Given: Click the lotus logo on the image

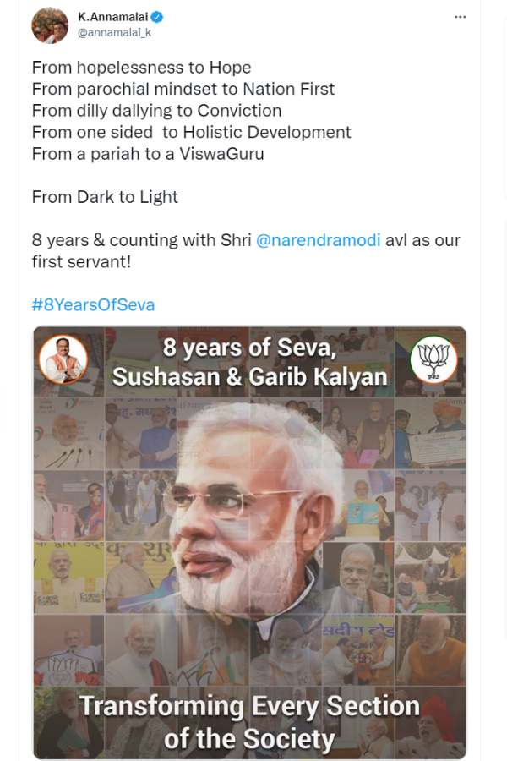Looking at the screenshot, I should pos(433,359).
